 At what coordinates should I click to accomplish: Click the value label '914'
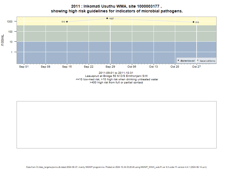pyautogui.click(x=63, y=22)
